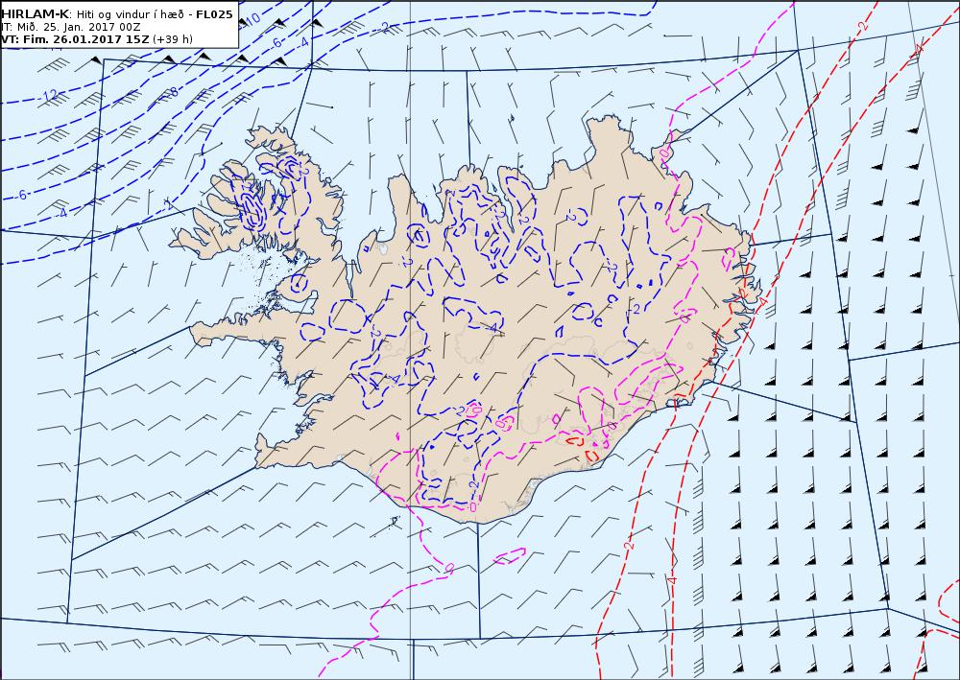
Task: Click the "FL025" flight level label
Action: (x=214, y=14)
